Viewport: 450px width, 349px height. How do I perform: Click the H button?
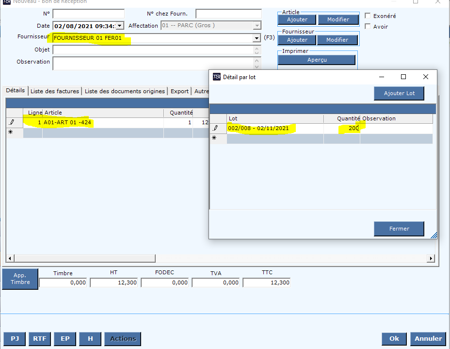[x=90, y=339]
